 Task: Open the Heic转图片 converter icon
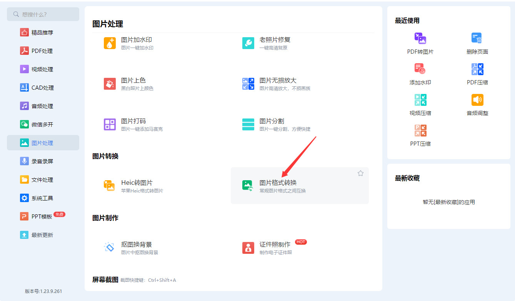(110, 186)
